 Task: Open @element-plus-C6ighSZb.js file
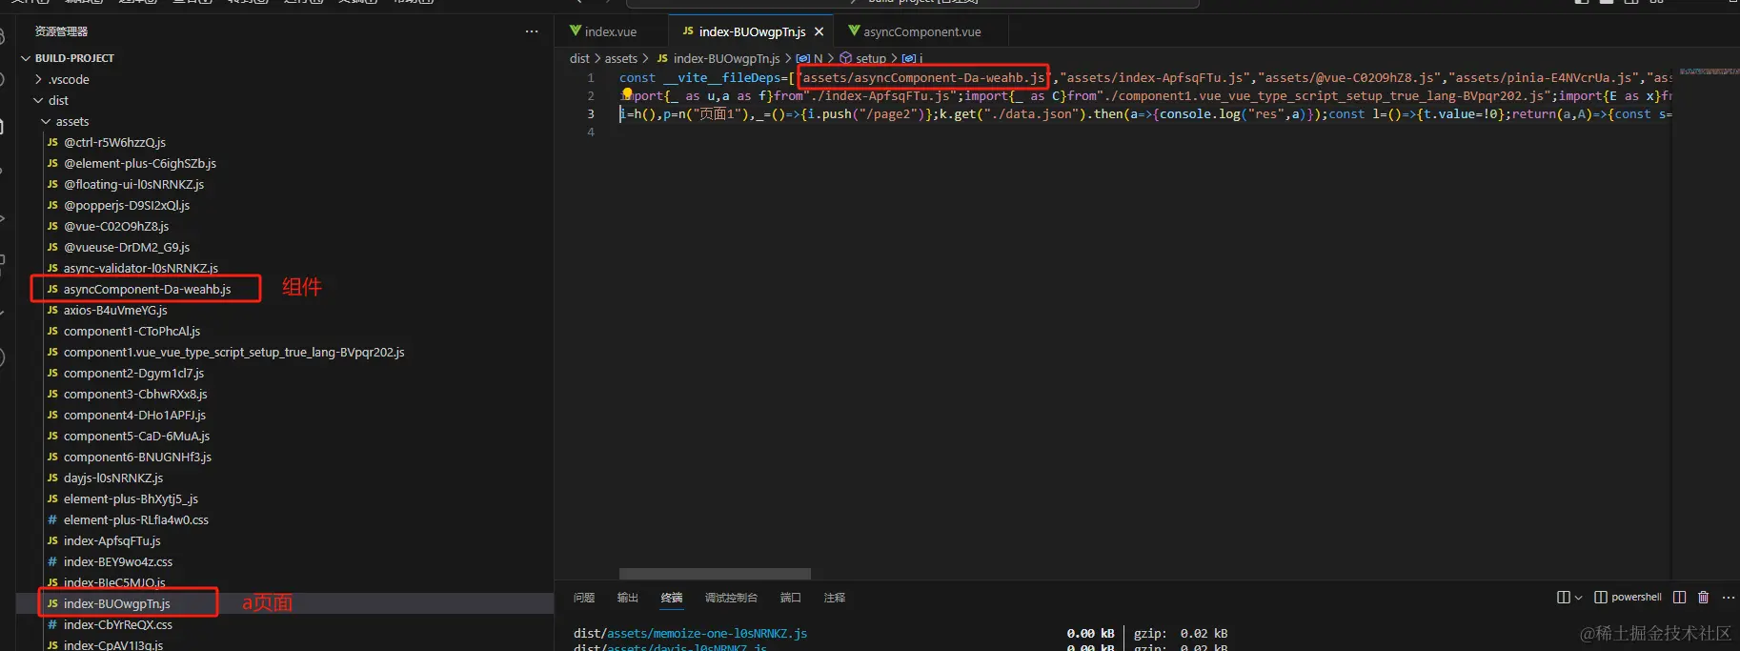point(140,163)
